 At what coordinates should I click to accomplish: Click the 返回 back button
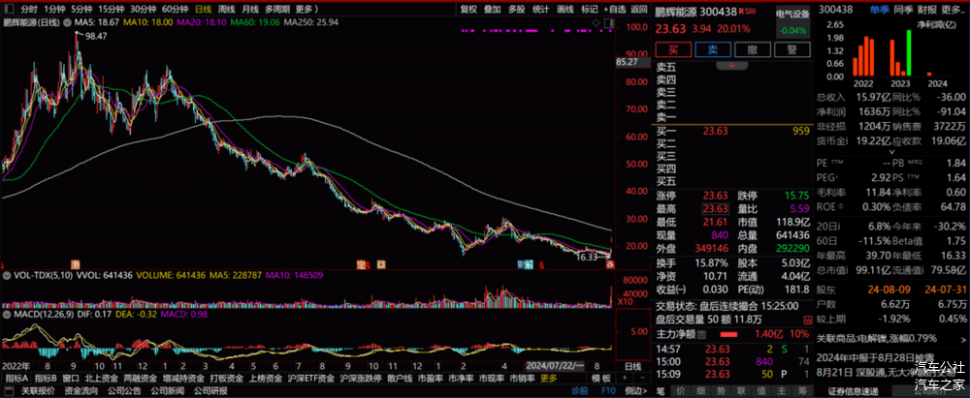639,10
